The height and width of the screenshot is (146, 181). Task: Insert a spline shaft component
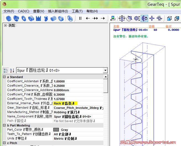[53, 18]
